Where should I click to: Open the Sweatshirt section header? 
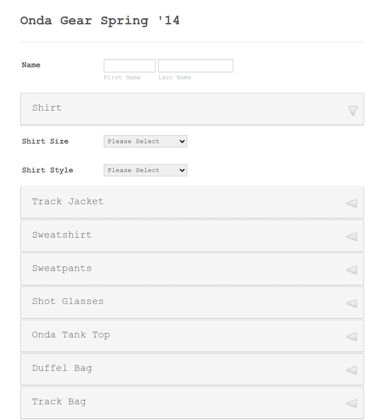pyautogui.click(x=192, y=236)
